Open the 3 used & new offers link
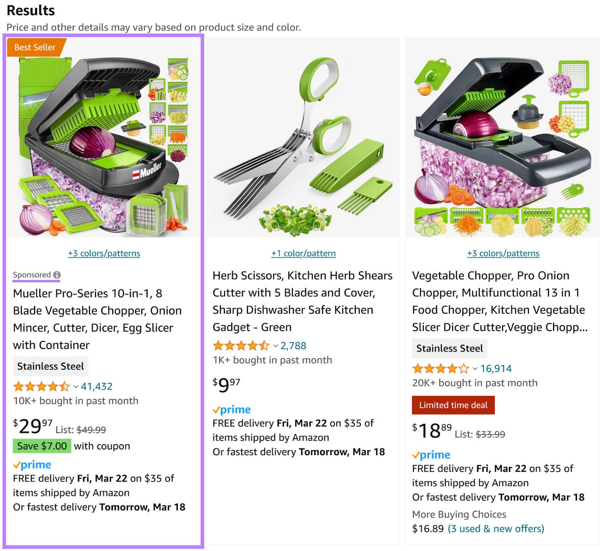 coord(496,528)
